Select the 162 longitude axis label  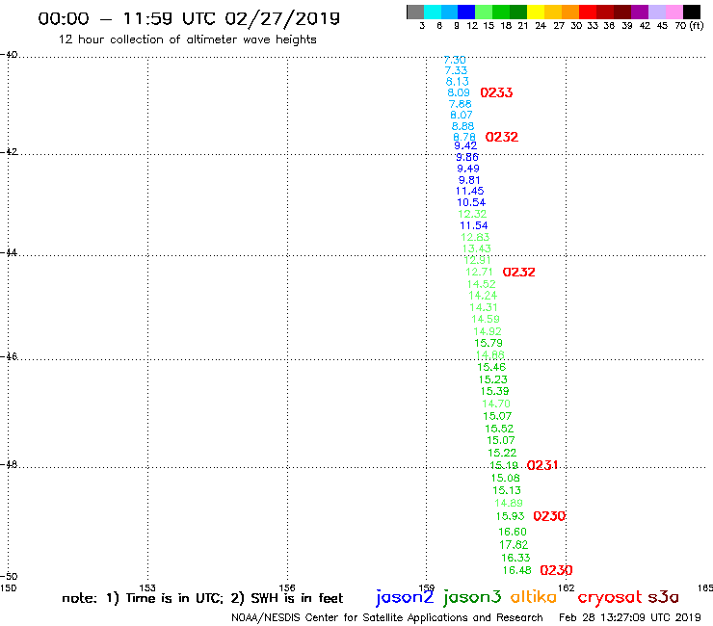[x=567, y=587]
